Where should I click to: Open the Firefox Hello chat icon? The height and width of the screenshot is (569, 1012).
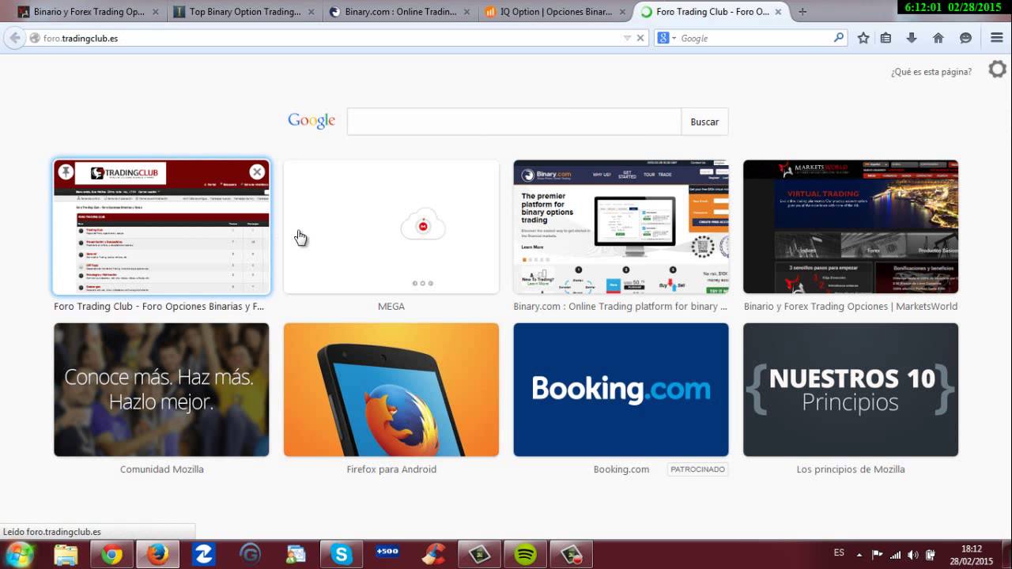[x=965, y=38]
